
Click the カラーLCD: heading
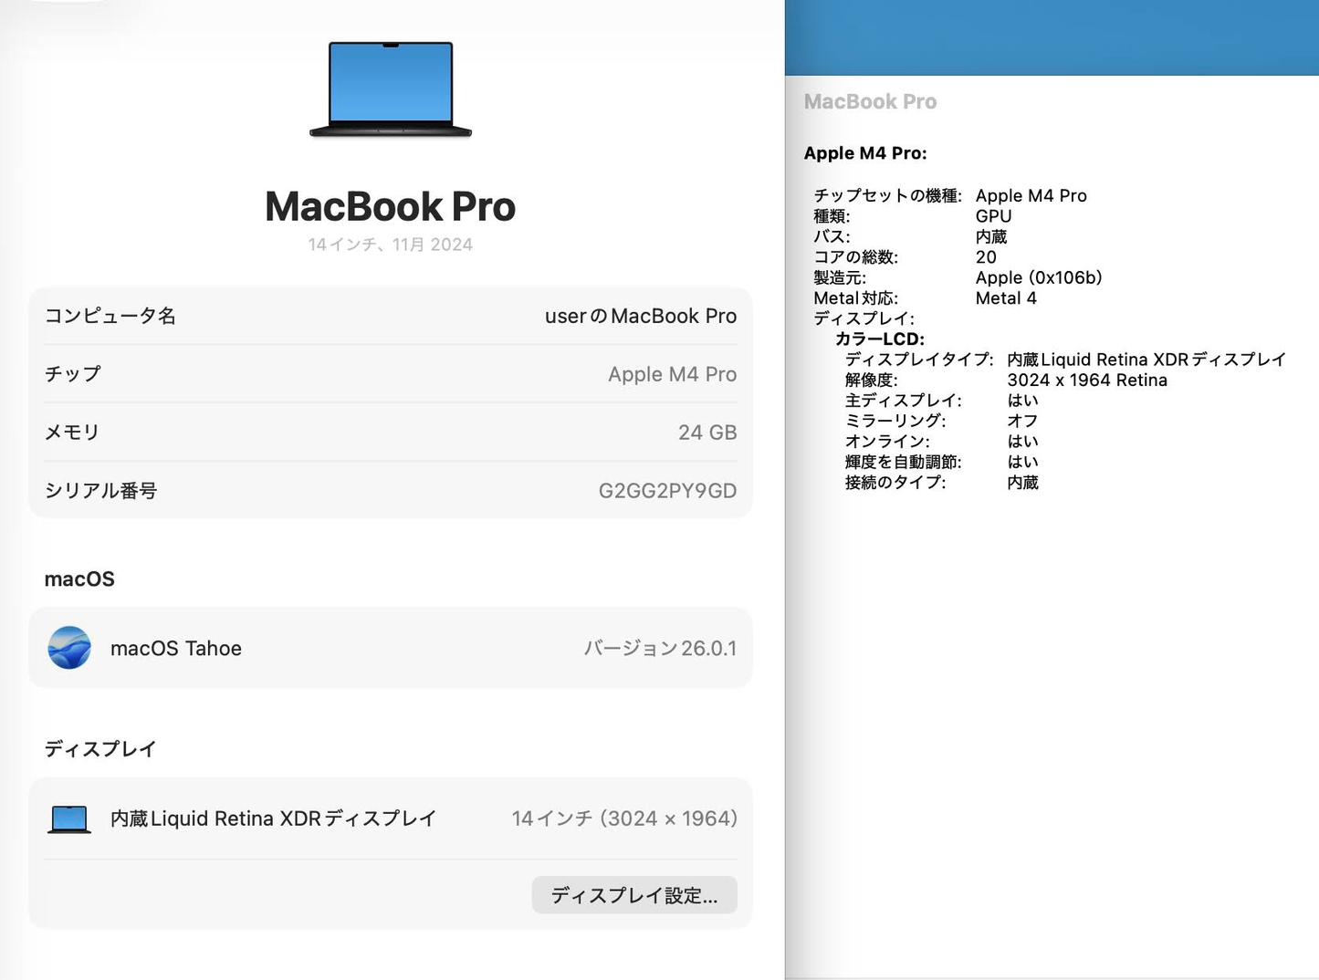(880, 339)
